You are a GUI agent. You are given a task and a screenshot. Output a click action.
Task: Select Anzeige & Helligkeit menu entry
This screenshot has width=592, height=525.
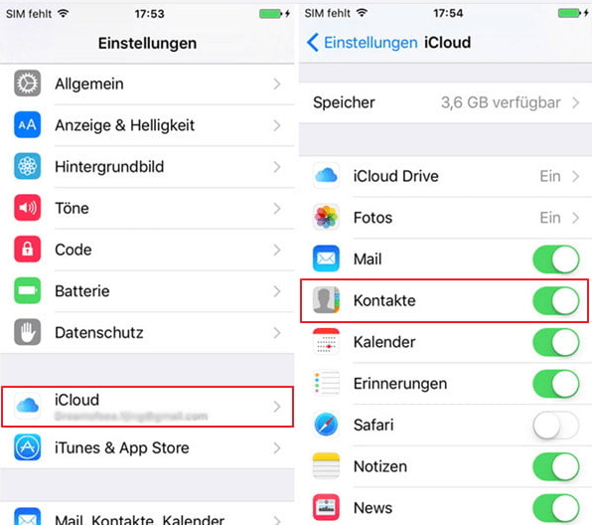click(147, 125)
